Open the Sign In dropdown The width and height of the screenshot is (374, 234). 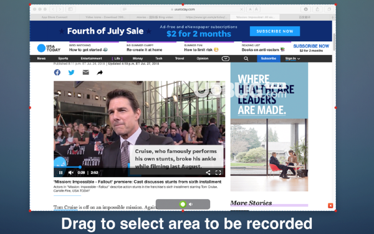[x=293, y=59]
